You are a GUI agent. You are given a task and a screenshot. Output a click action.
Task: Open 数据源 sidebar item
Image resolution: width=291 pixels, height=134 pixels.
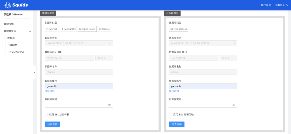click(11, 38)
